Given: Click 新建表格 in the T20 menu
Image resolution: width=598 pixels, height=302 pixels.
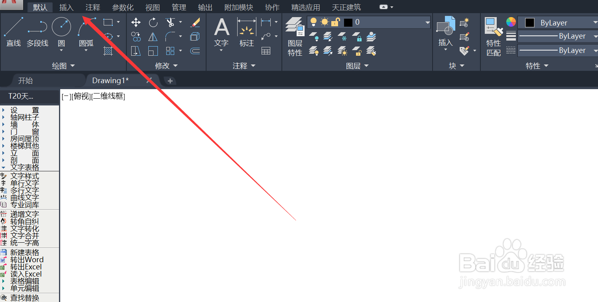Looking at the screenshot, I should [25, 253].
